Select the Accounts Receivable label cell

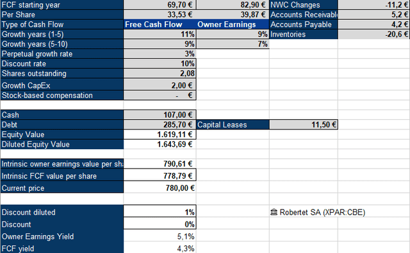coord(304,14)
